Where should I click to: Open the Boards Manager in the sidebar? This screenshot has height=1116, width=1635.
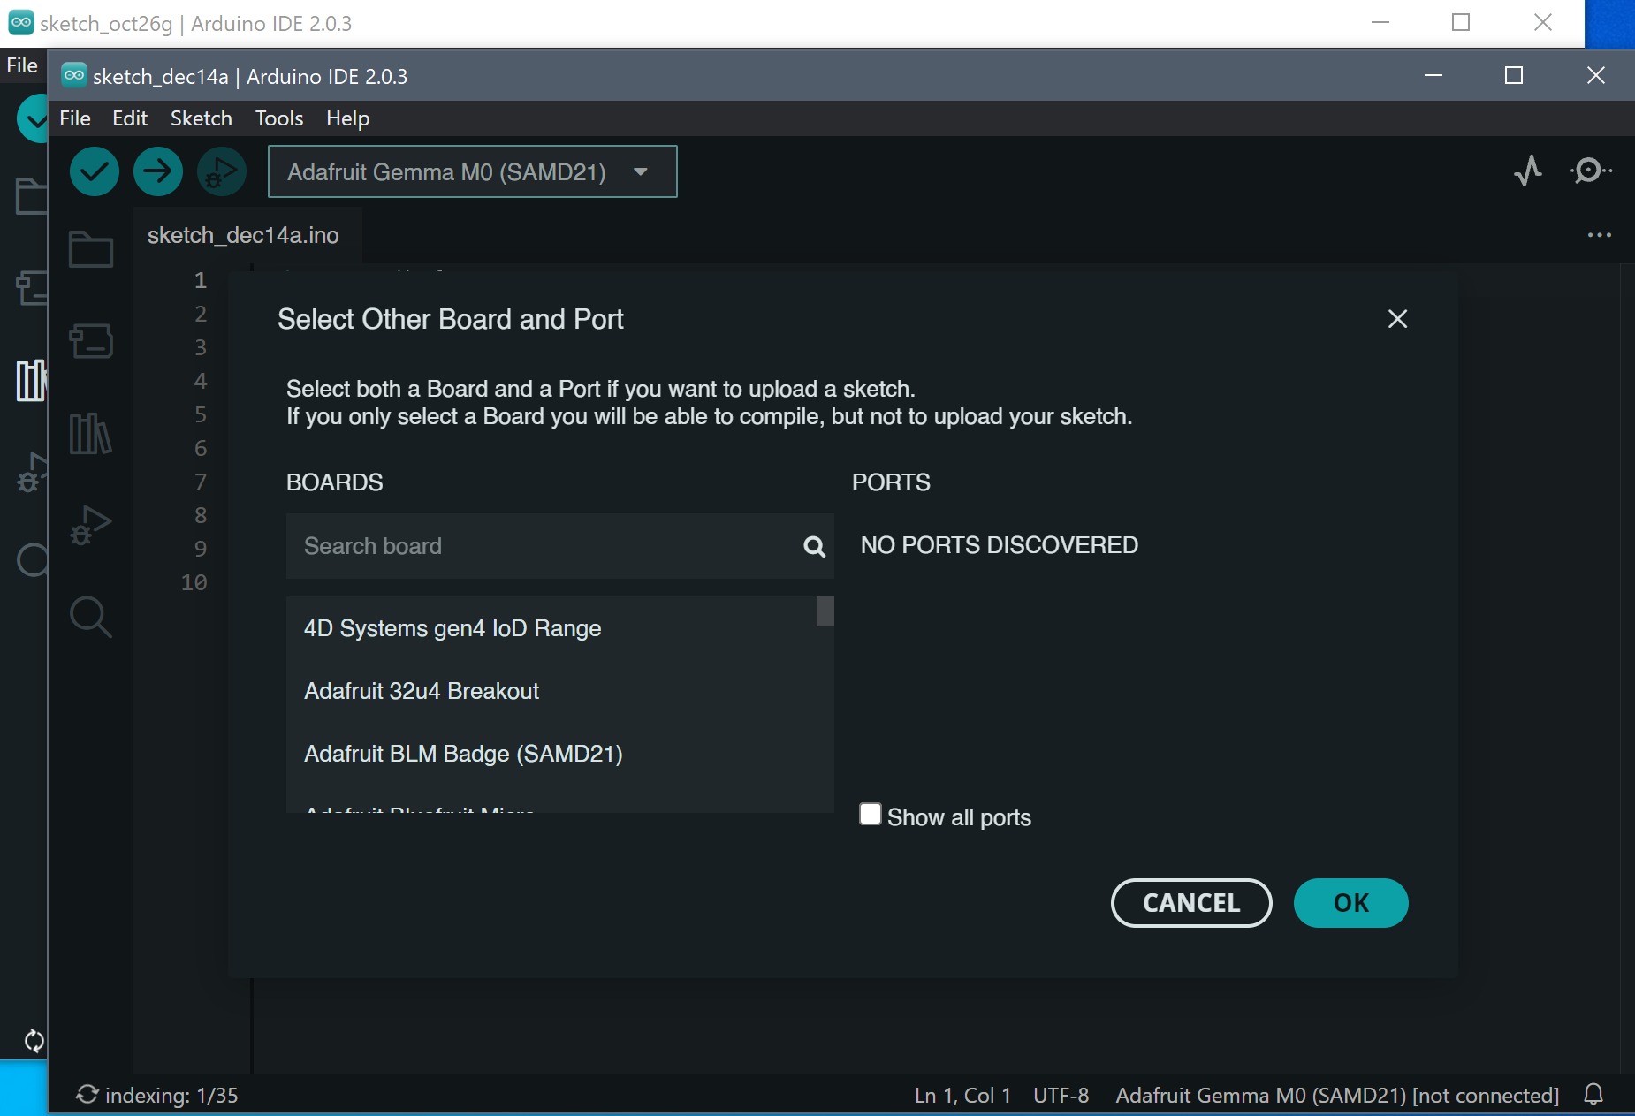(x=92, y=342)
